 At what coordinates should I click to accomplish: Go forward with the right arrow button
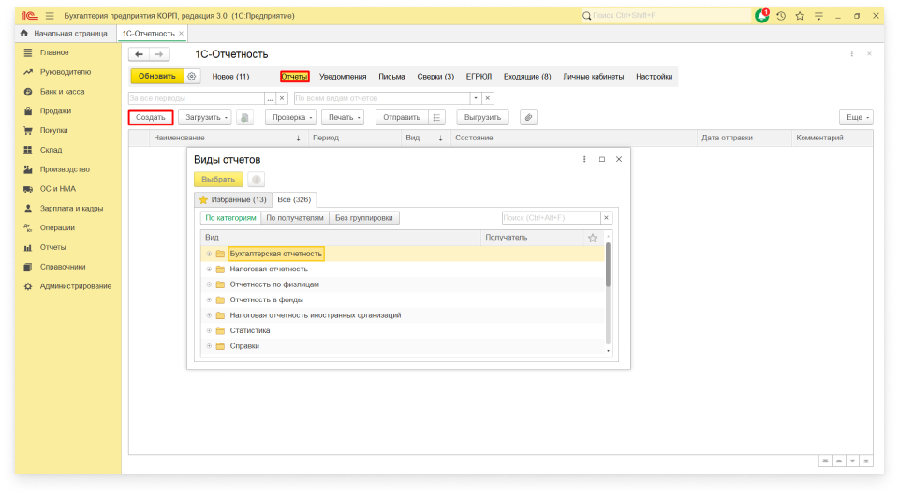coord(159,54)
